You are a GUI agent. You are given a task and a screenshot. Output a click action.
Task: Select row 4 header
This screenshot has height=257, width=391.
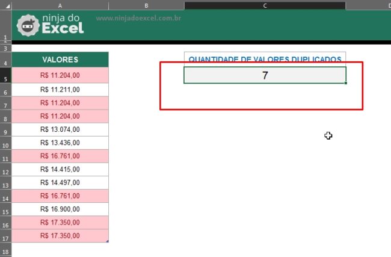tap(5, 60)
